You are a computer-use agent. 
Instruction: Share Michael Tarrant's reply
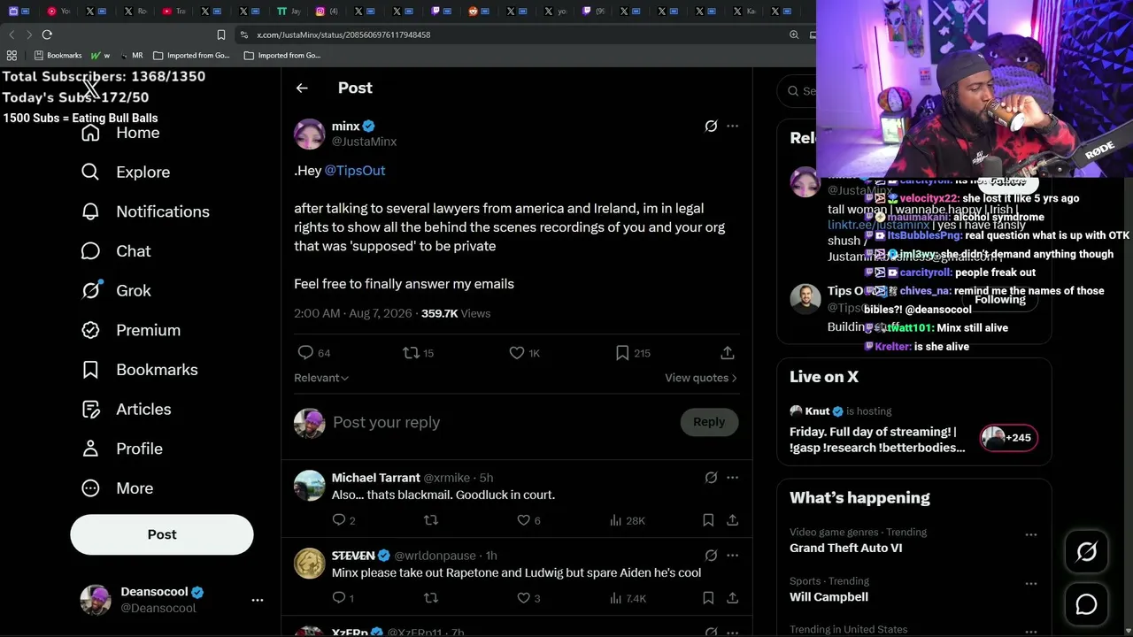pyautogui.click(x=732, y=520)
